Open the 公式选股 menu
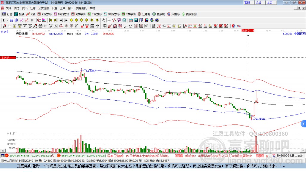306x172 pixels. tap(44, 8)
